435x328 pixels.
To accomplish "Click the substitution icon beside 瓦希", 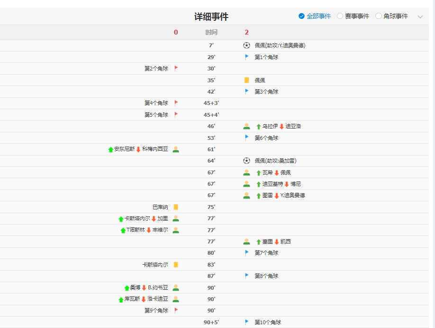I will pyautogui.click(x=246, y=173).
